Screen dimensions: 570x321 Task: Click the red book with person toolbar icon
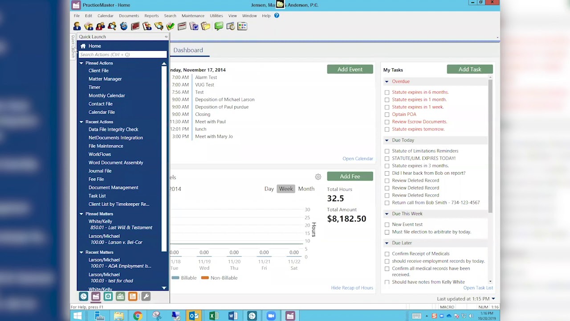pyautogui.click(x=147, y=26)
